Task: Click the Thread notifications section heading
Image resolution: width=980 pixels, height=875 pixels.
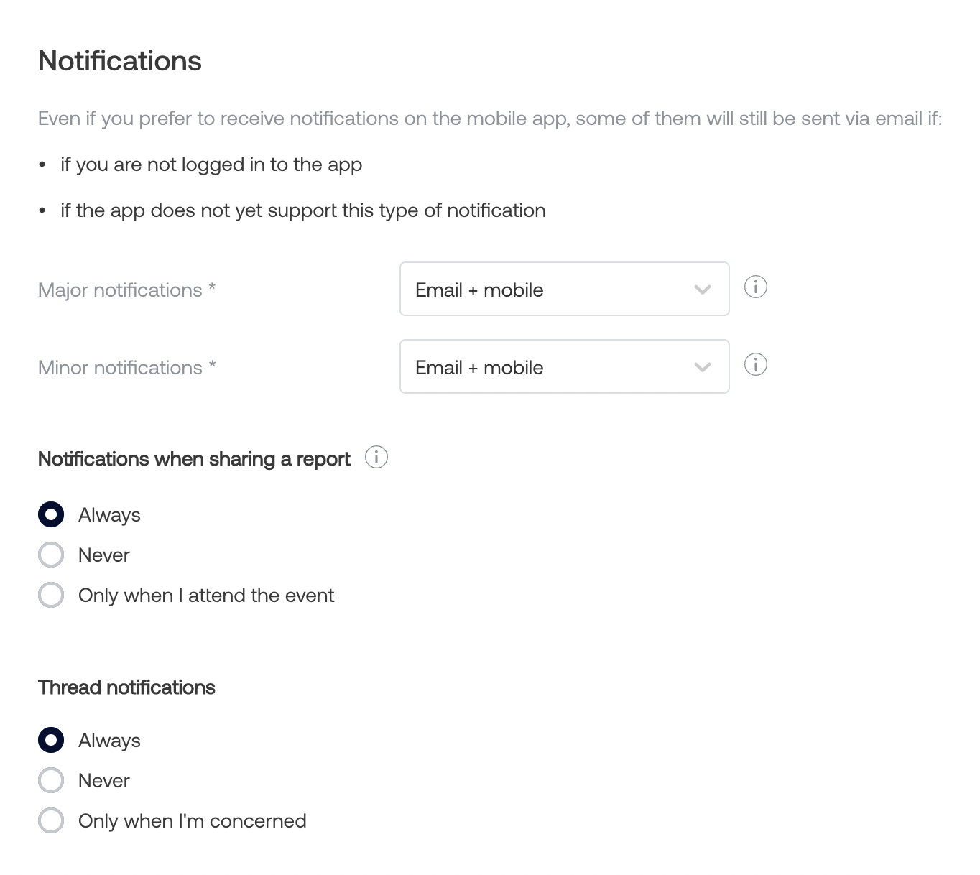Action: 126,687
